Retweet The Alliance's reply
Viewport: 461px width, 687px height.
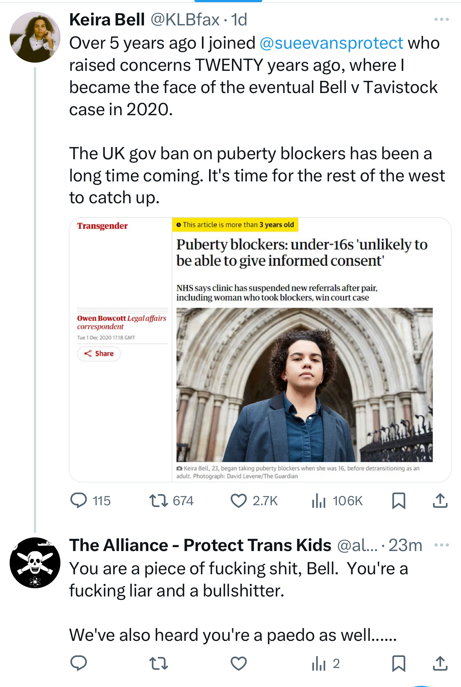(x=159, y=663)
